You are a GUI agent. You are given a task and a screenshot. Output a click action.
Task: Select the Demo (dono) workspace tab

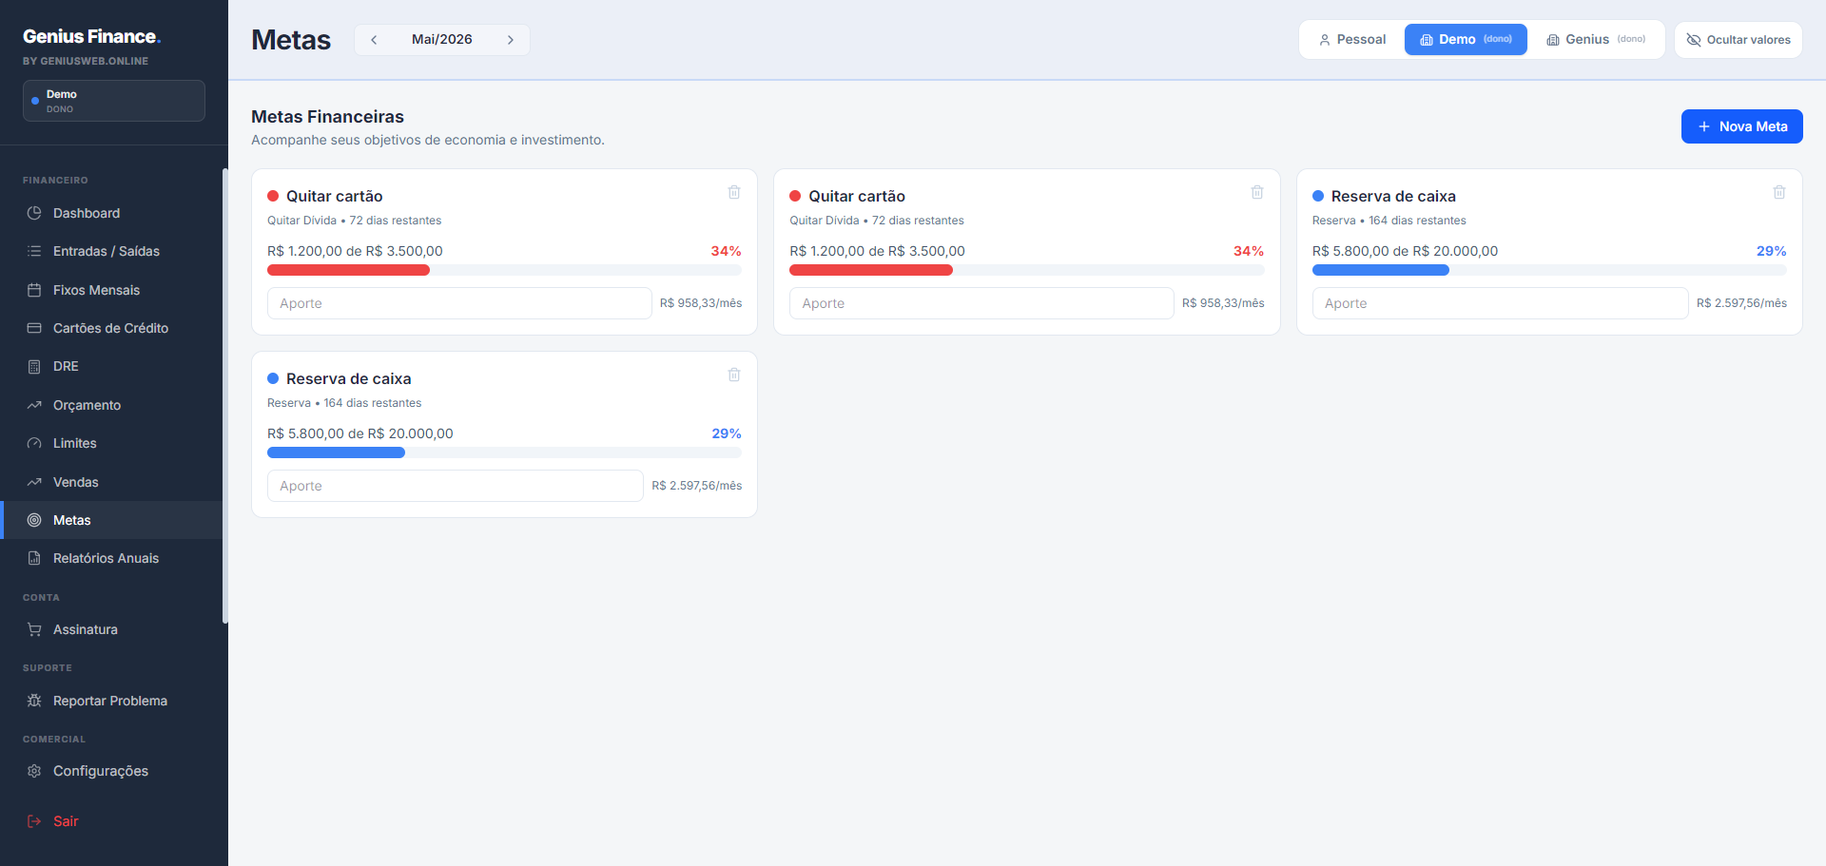click(x=1466, y=40)
